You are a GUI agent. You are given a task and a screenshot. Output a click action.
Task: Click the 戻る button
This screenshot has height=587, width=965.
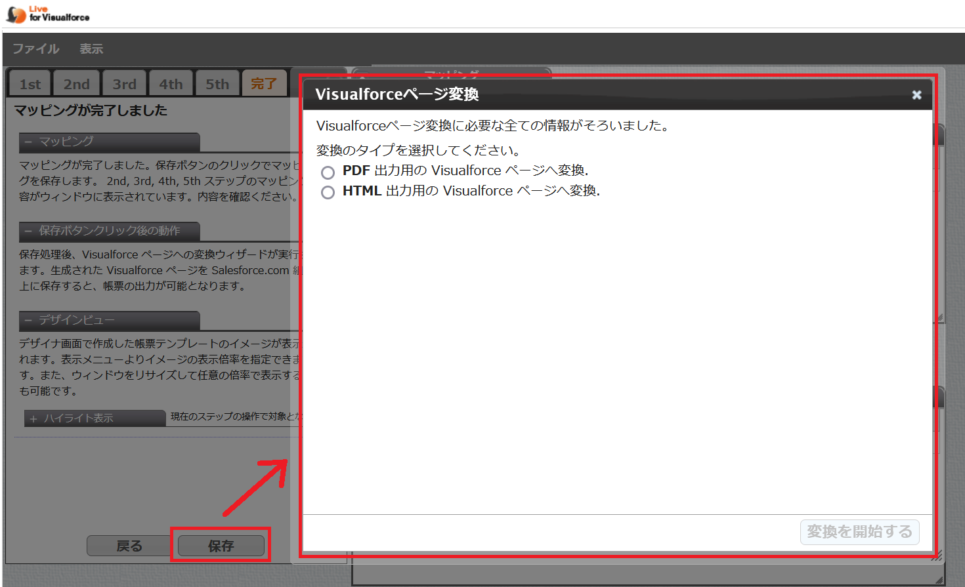[x=129, y=546]
